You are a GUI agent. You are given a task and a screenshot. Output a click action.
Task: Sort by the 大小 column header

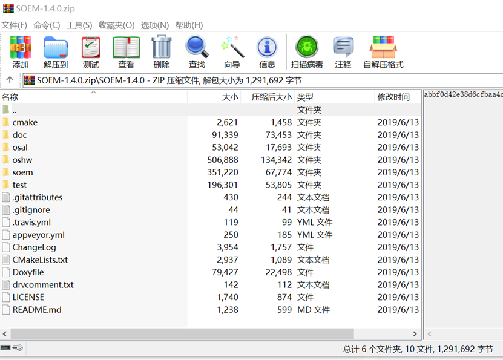214,97
